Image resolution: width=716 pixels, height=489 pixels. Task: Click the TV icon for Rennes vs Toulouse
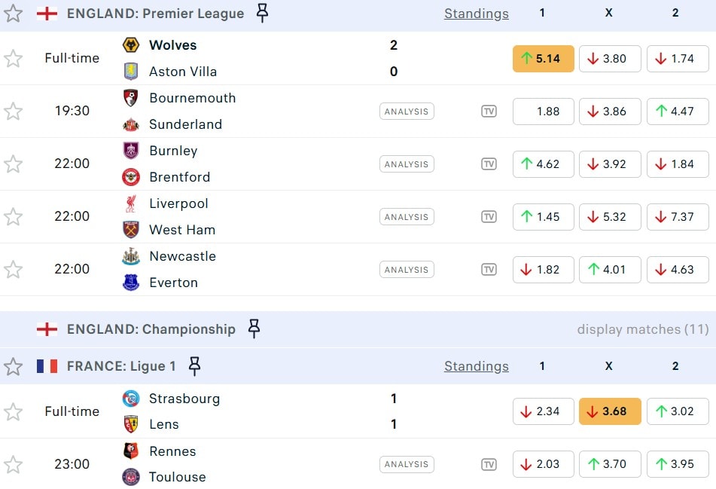[x=489, y=464]
